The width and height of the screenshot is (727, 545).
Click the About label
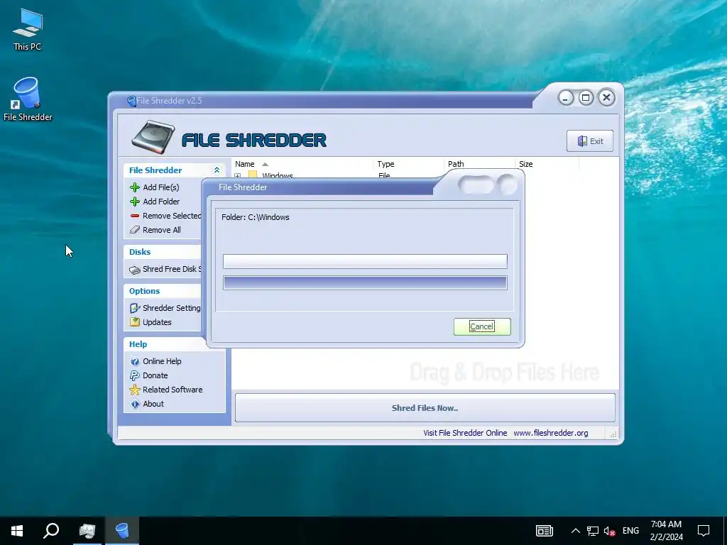point(153,404)
